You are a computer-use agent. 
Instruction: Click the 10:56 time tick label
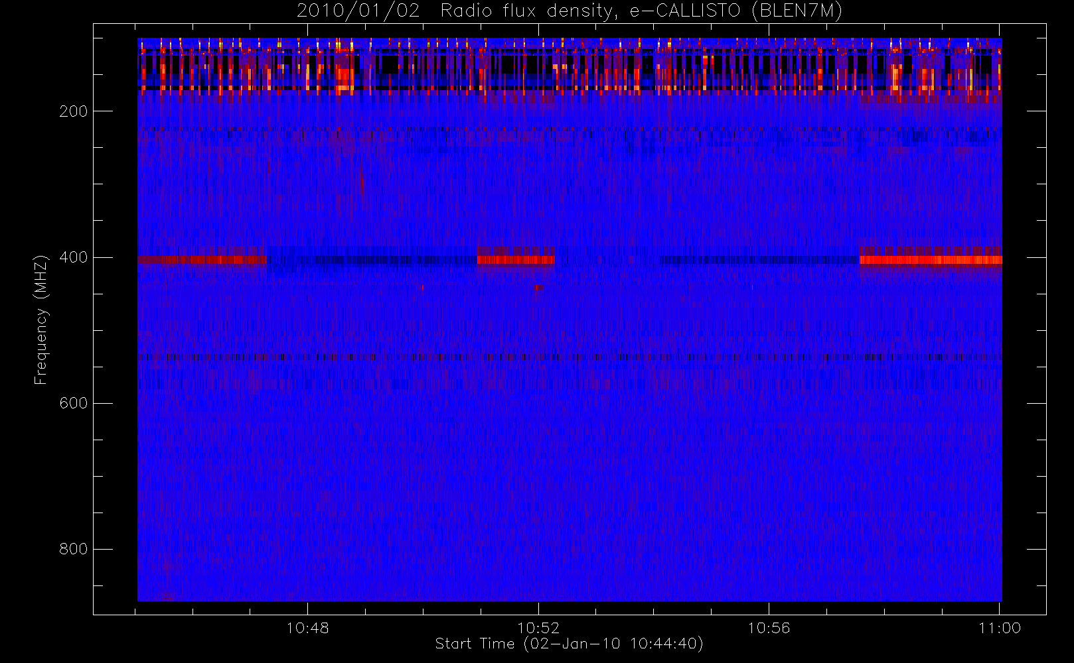(x=769, y=628)
